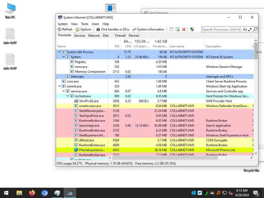Open the Tools menu
The height and width of the screenshot is (198, 264).
click(85, 24)
